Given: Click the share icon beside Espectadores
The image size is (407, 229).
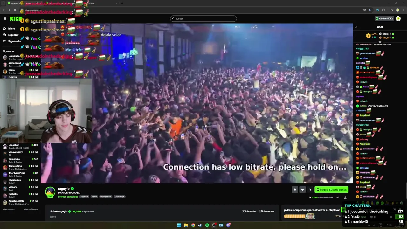Looking at the screenshot, I should pyautogui.click(x=338, y=198).
